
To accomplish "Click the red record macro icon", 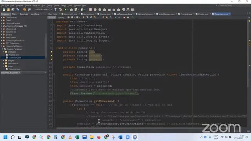I will (x=124, y=17).
